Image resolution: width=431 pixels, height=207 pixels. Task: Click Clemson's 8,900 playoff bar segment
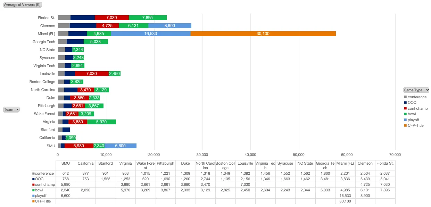pos(170,26)
